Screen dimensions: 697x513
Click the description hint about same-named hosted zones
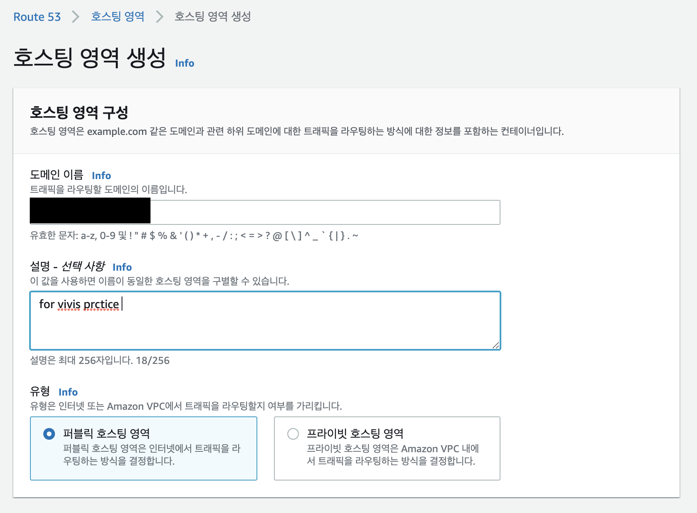tap(160, 281)
